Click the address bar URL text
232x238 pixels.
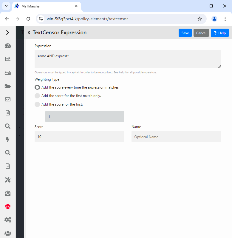coord(87,19)
